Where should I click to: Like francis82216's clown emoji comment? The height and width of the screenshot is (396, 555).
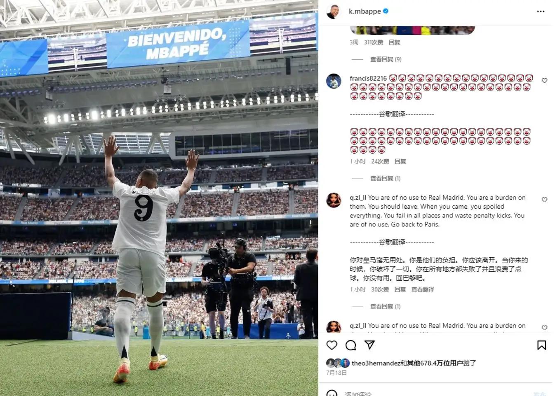(544, 81)
